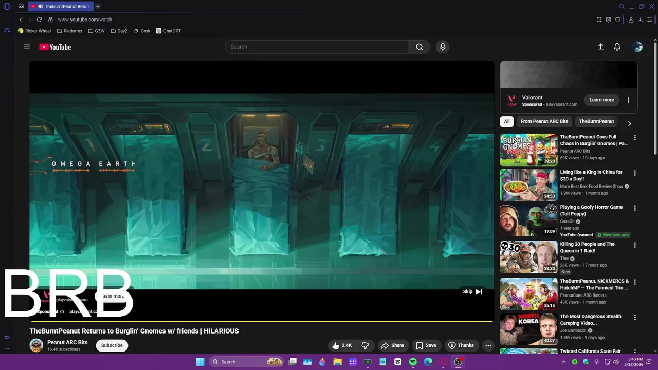Open the YouTube create upload icon
Image resolution: width=658 pixels, height=370 pixels.
tap(600, 47)
